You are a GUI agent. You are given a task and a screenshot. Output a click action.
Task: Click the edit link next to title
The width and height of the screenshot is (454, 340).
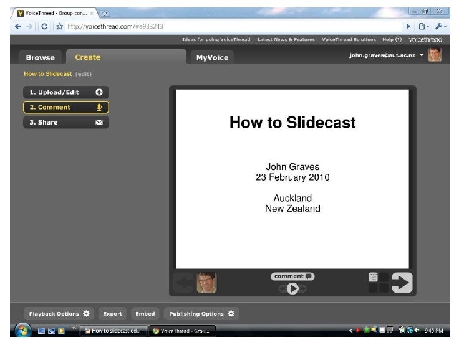[84, 74]
